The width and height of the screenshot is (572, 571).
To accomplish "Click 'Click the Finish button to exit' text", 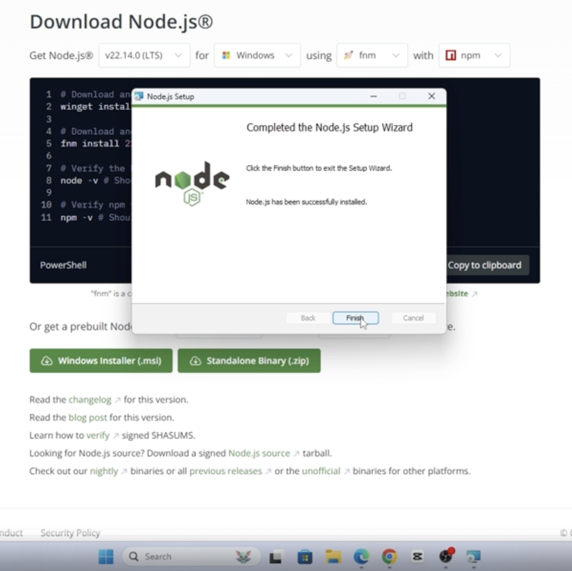I will tap(319, 168).
